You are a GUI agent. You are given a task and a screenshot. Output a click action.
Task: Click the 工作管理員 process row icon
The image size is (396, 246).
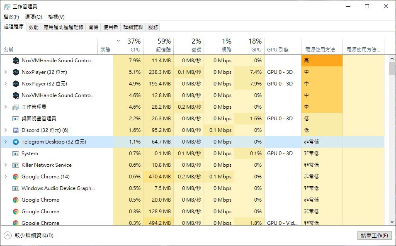point(16,107)
